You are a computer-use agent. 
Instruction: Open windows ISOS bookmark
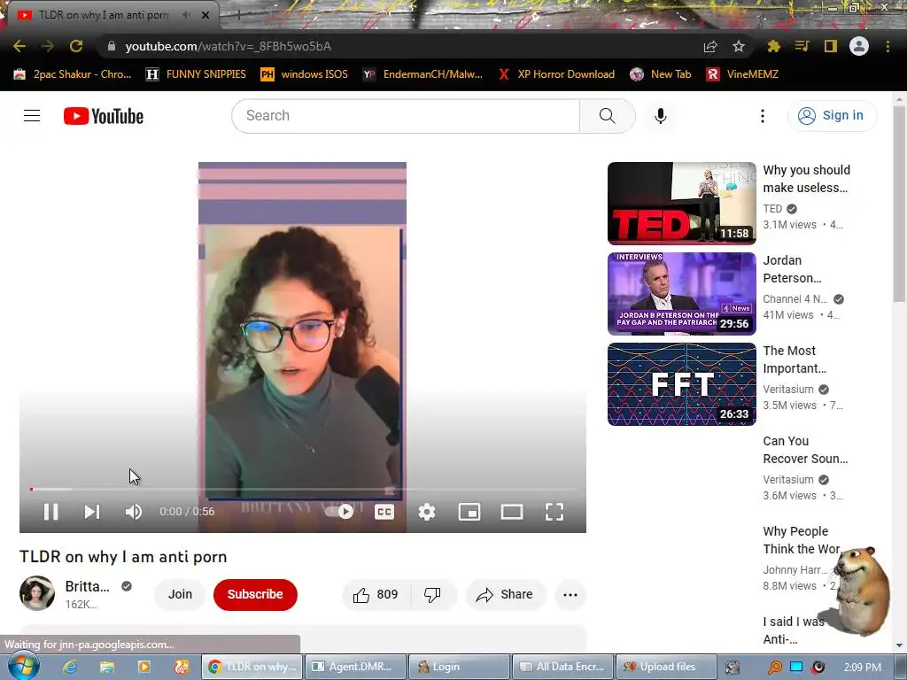[305, 74]
